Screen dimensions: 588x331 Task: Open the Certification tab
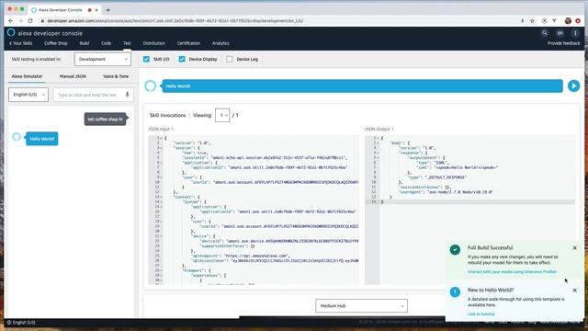point(188,43)
